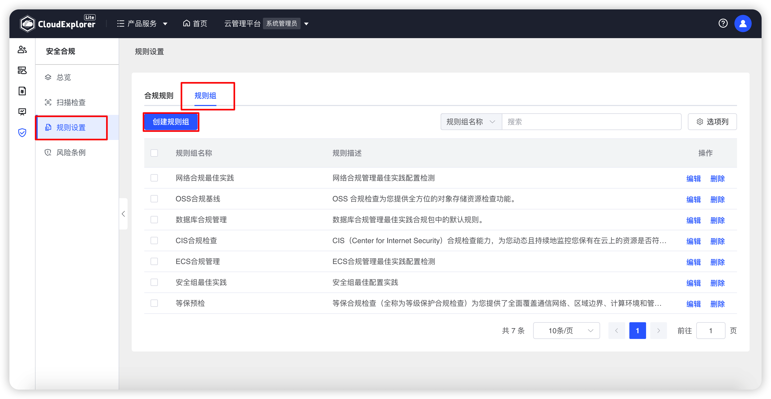Go to previous page arrow
The height and width of the screenshot is (399, 771).
(x=617, y=331)
